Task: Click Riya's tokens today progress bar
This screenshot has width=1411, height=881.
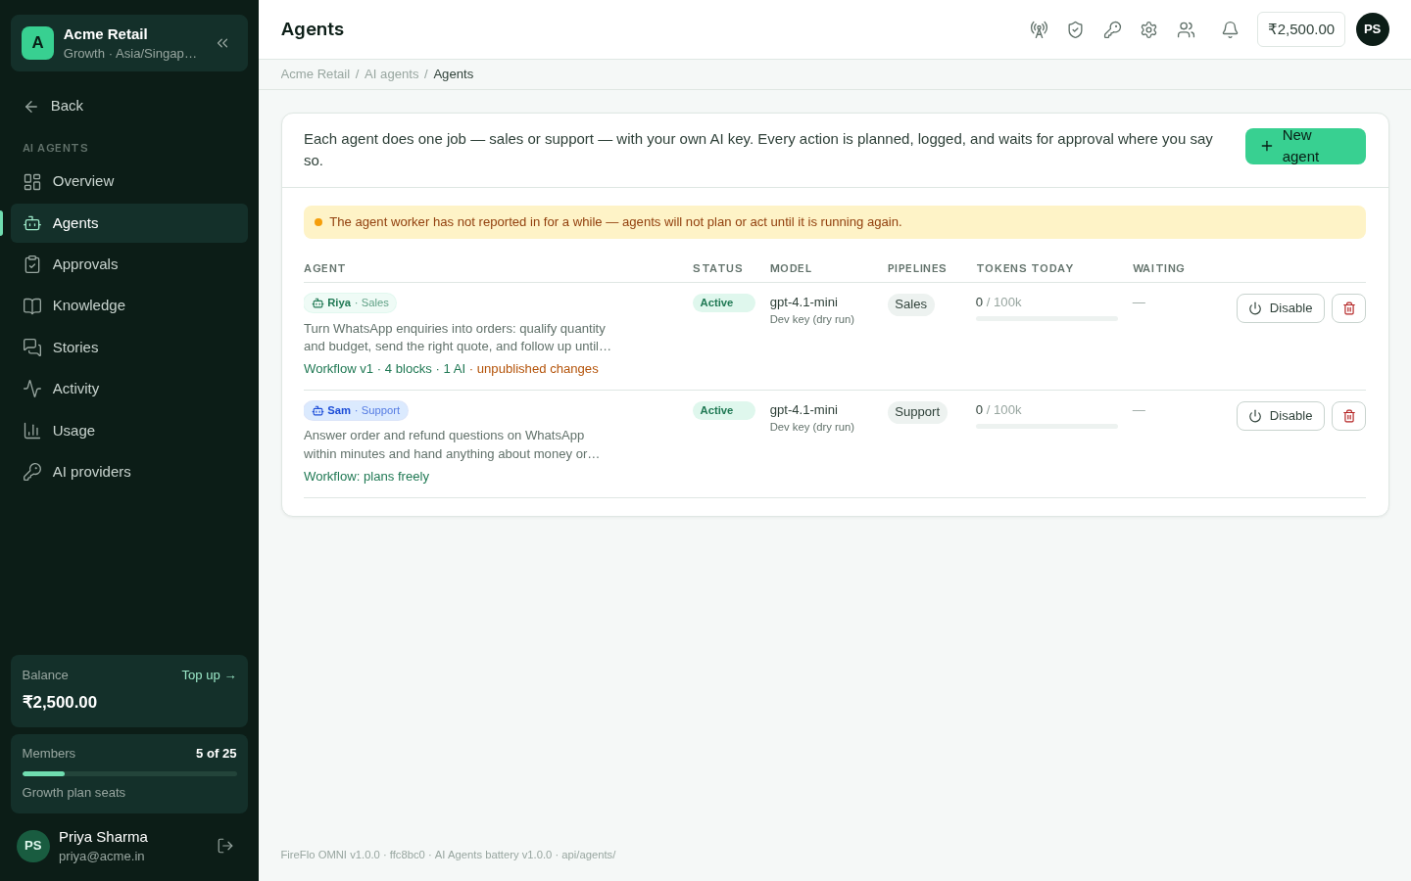Action: tap(1046, 318)
